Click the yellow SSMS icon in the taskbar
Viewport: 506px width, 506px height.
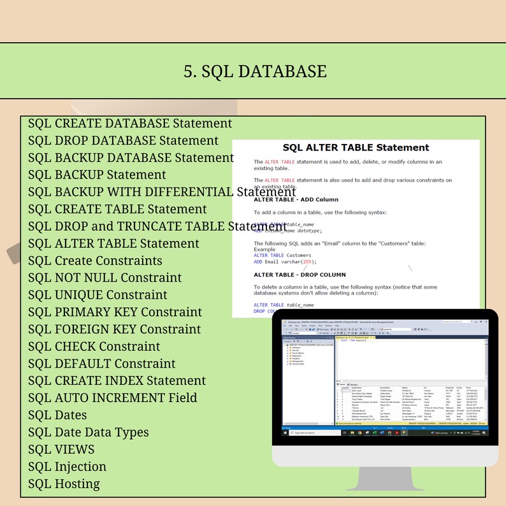[403, 433]
